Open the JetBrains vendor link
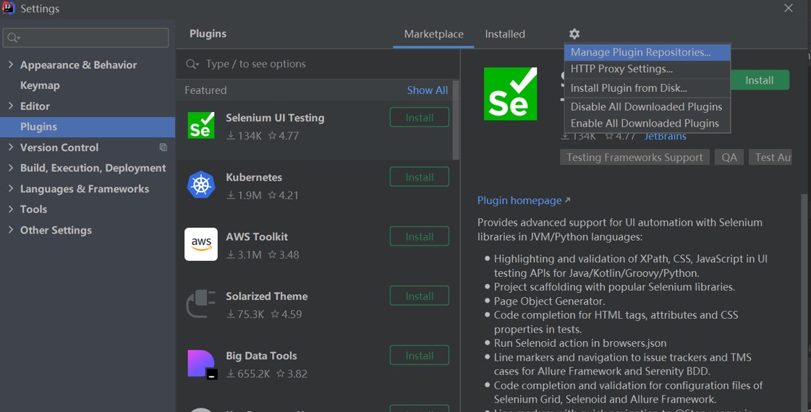This screenshot has height=412, width=811. click(665, 137)
